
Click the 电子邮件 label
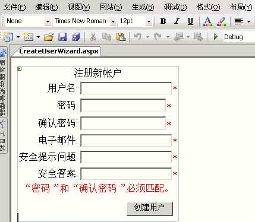click(58, 140)
